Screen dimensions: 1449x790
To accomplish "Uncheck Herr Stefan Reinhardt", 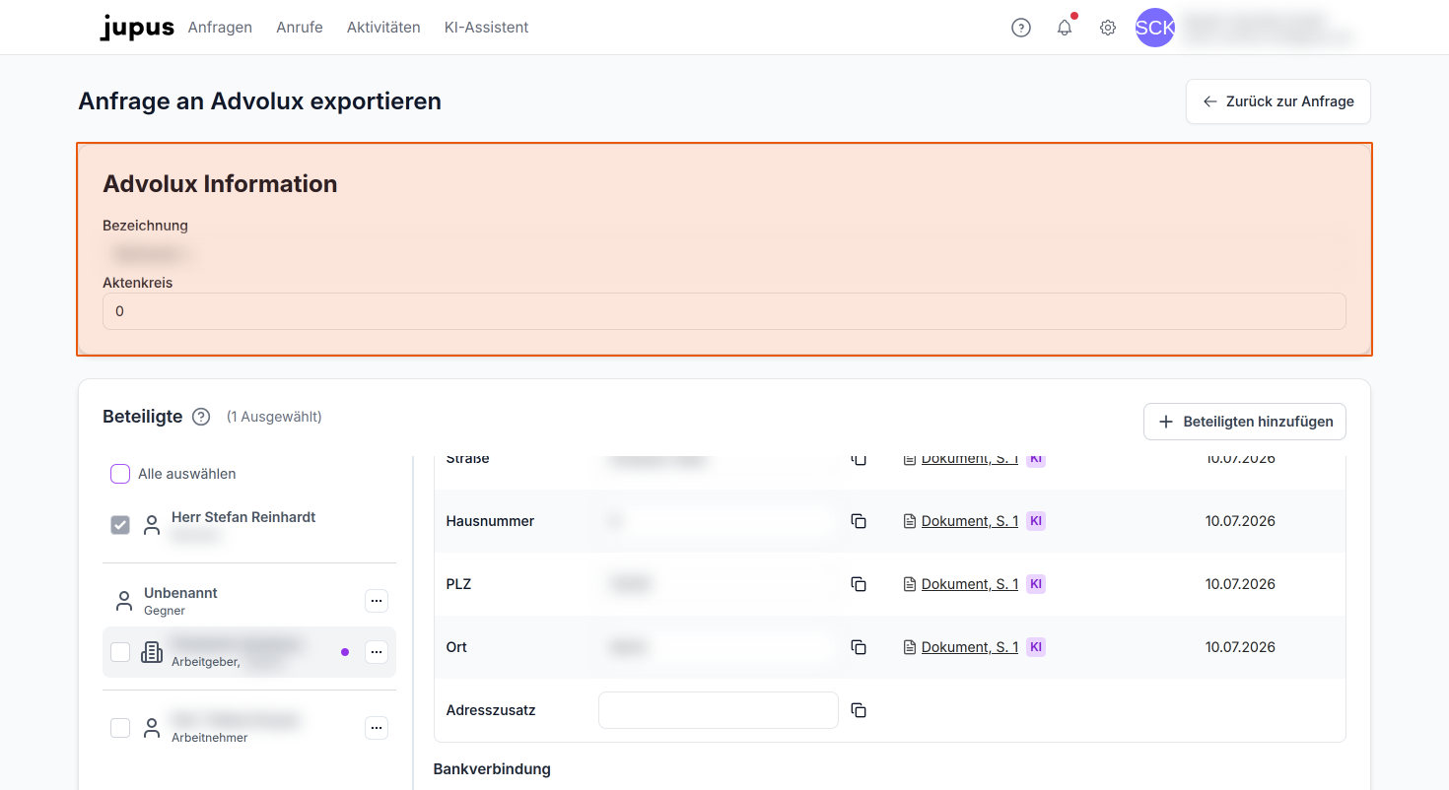I will pyautogui.click(x=120, y=525).
